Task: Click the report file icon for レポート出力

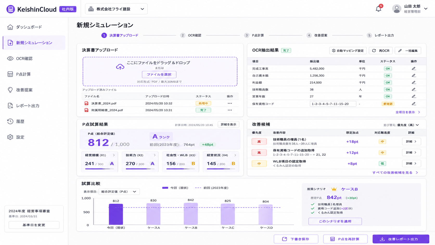Action: point(10,106)
